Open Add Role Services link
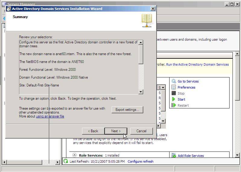The image size is (241, 172). (x=191, y=155)
